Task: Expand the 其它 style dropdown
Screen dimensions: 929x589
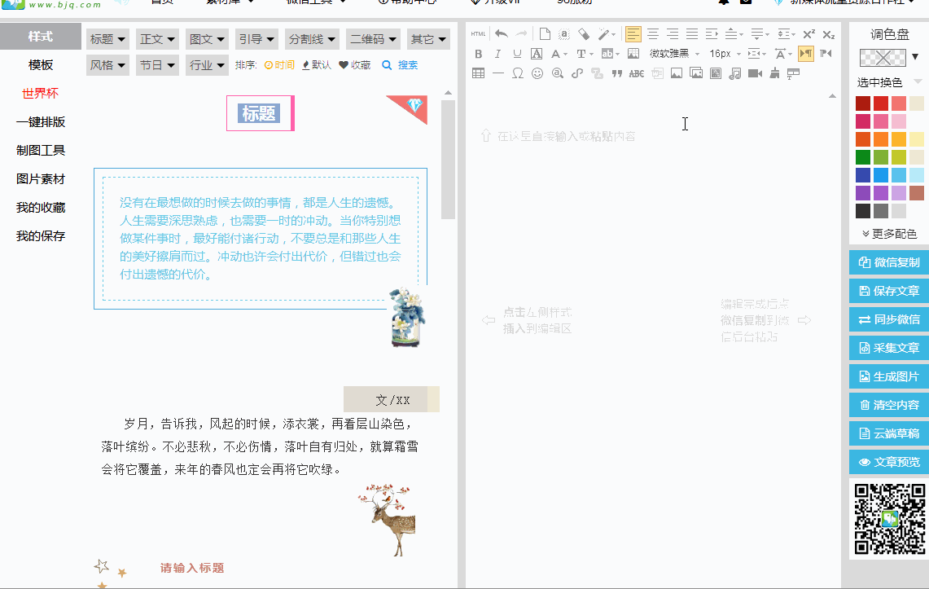Action: pos(428,39)
